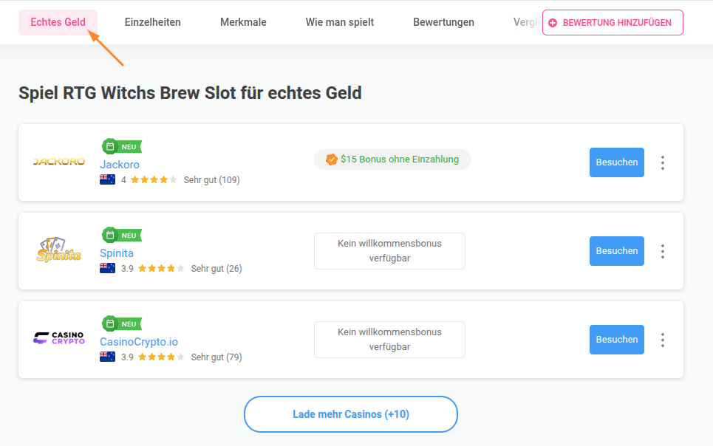Screen dimensions: 713x446
Task: Click the star rating for CasinoCrypto.io
Action: click(x=161, y=357)
